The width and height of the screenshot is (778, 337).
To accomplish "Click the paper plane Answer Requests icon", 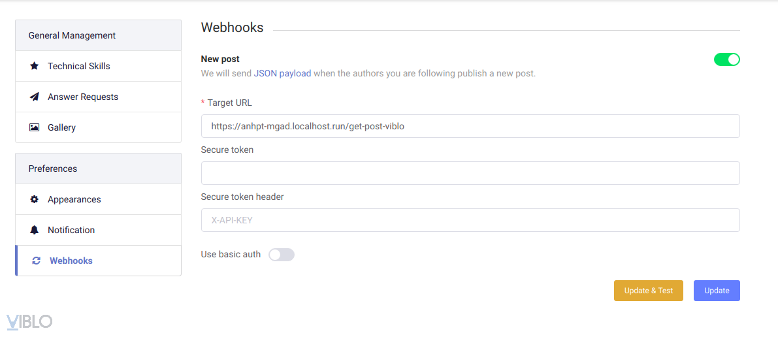I will (35, 97).
